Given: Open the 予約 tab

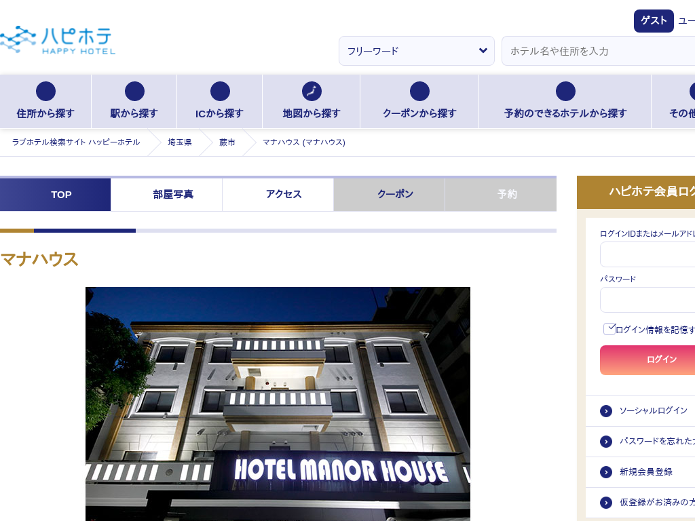Looking at the screenshot, I should click(x=501, y=195).
